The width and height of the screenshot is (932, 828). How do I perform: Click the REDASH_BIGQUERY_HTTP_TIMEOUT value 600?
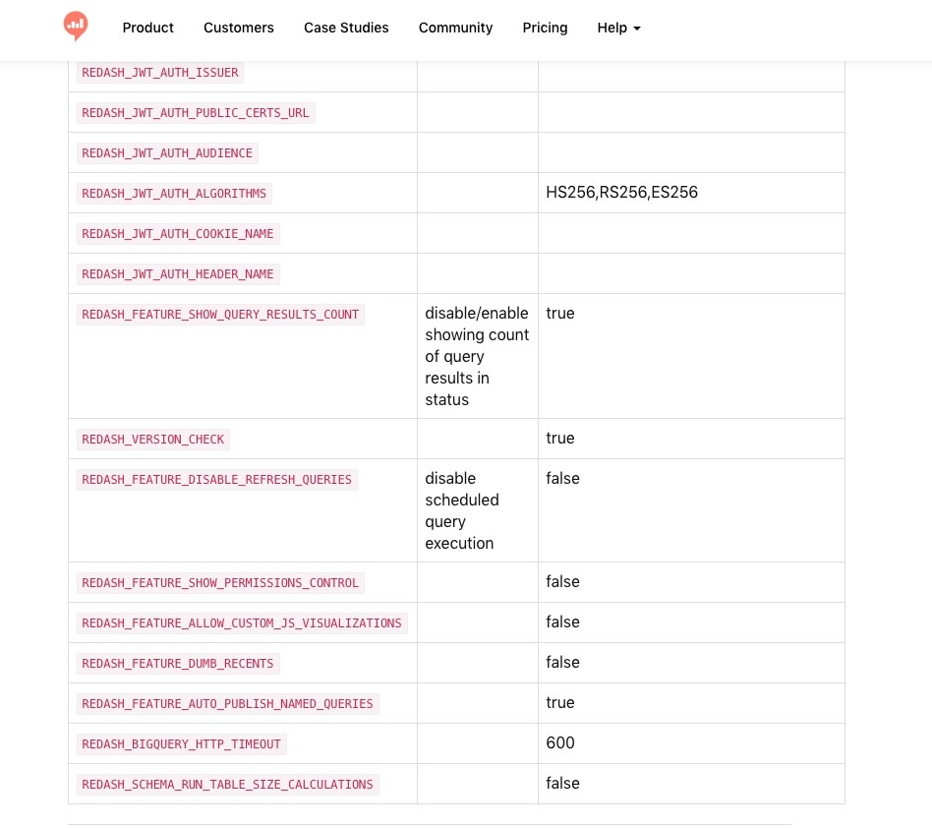[x=560, y=743]
